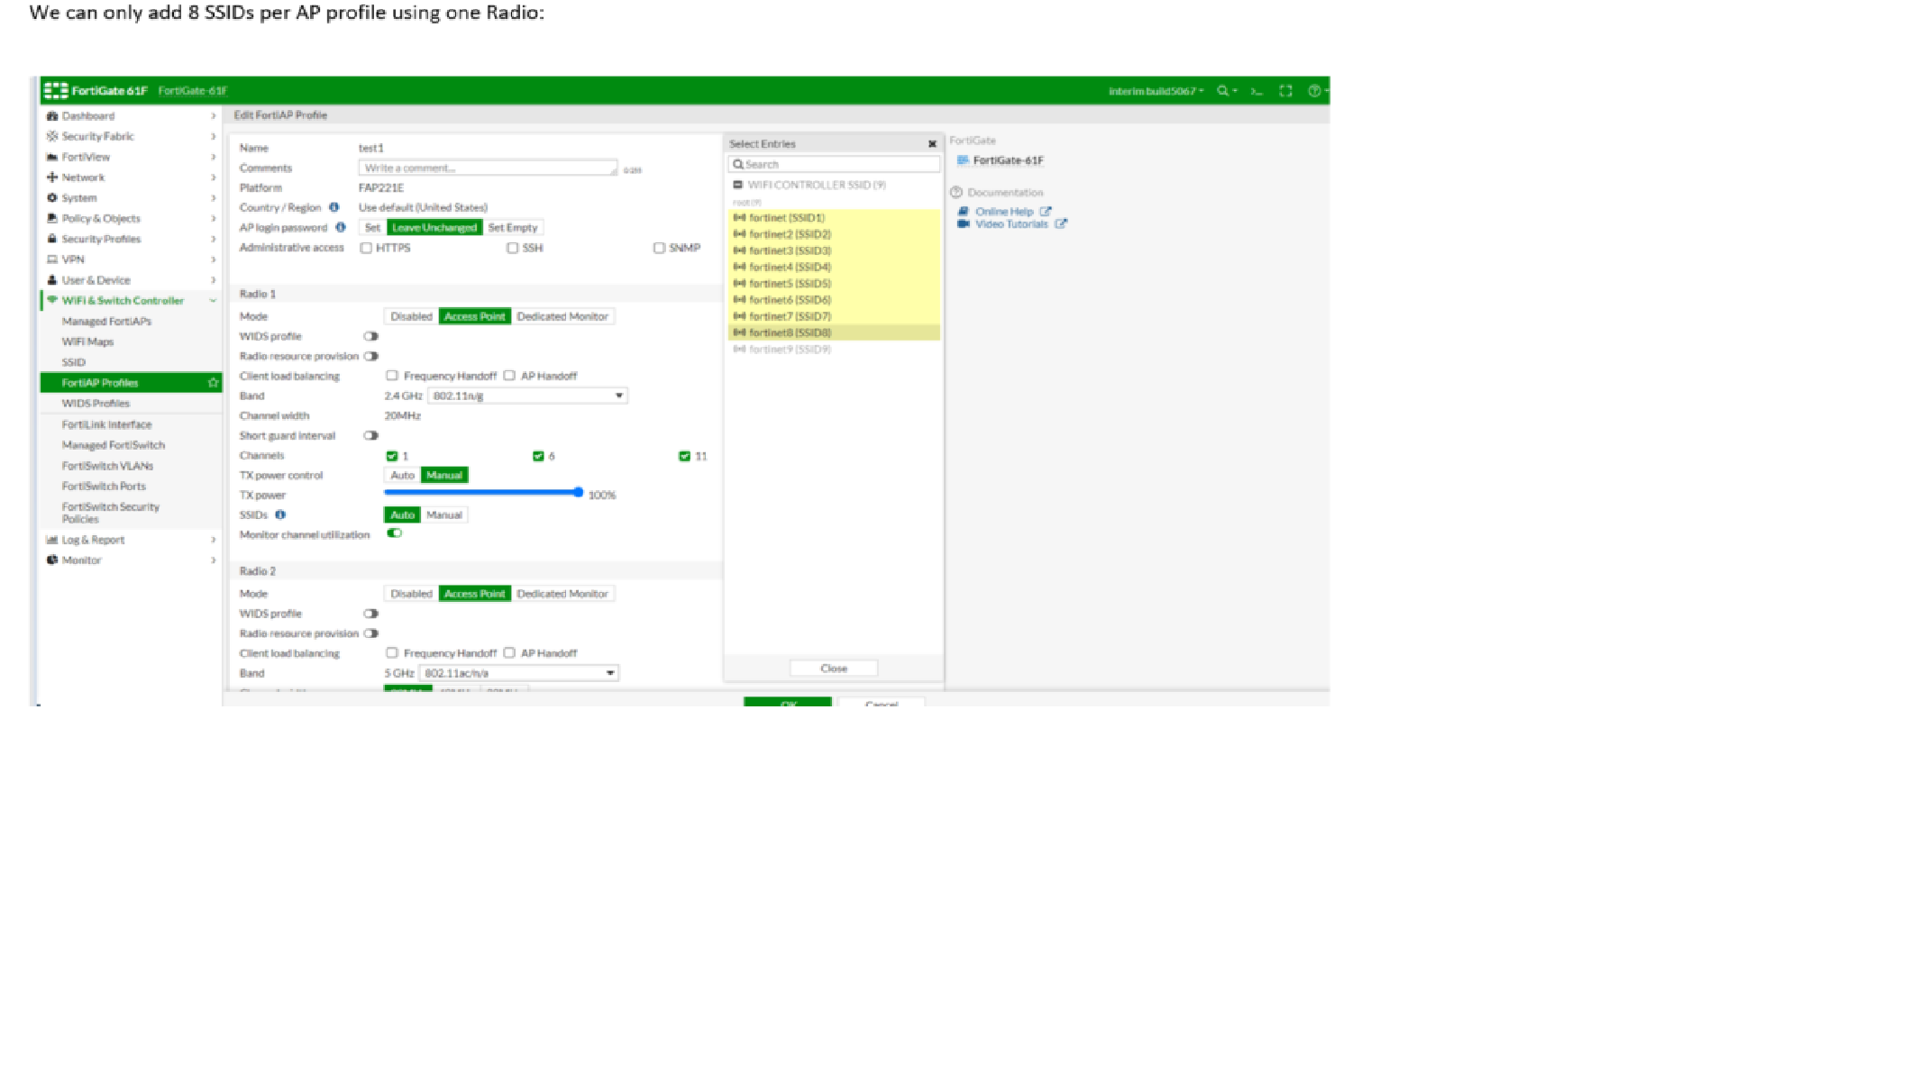1928x1092 pixels.
Task: Click the info icon beside SSIDs label
Action: [280, 515]
